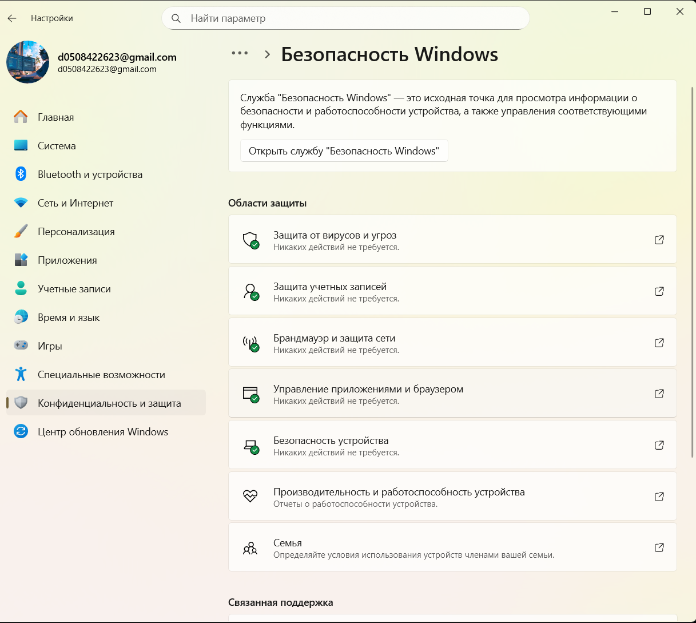Expand the breadcrumb ellipsis menu

(240, 53)
